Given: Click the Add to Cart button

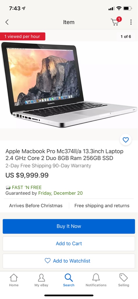Looking at the screenshot, I should tap(69, 244).
